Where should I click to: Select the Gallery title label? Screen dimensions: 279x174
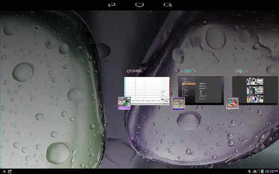tap(241, 71)
